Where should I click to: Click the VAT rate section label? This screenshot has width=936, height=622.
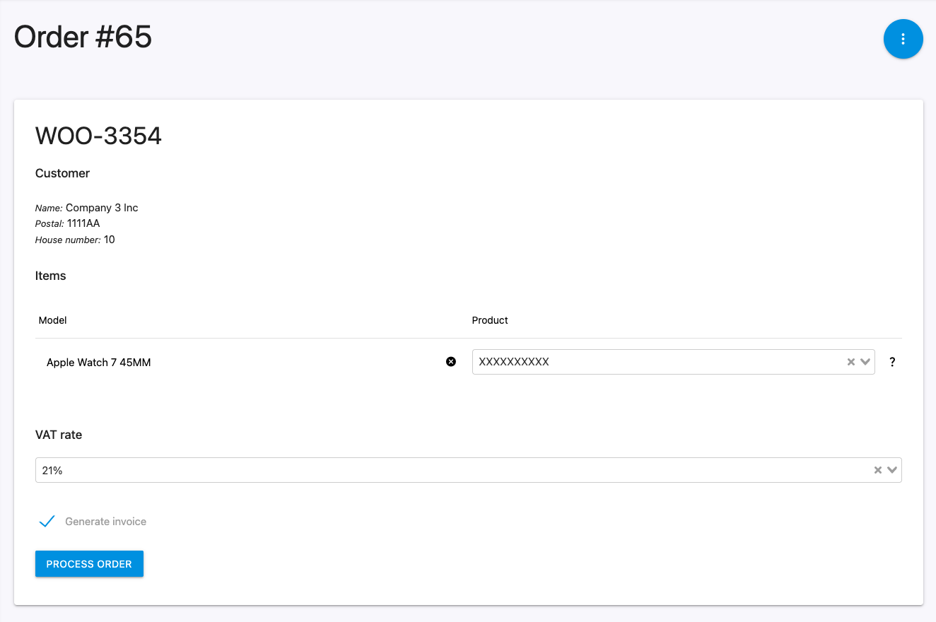tap(59, 435)
